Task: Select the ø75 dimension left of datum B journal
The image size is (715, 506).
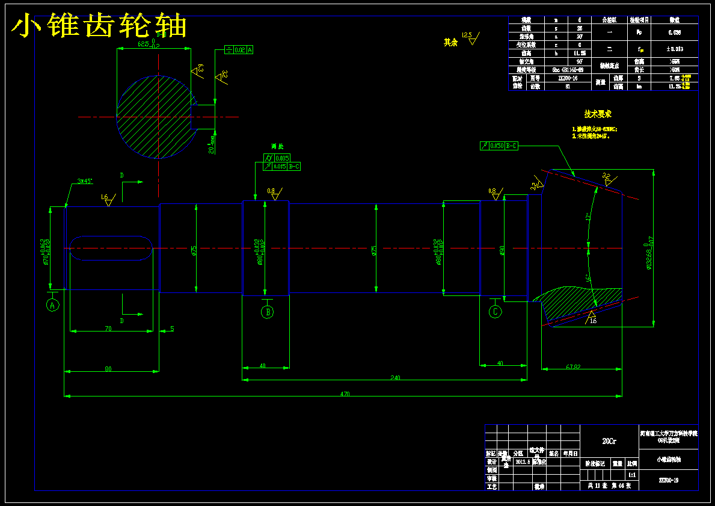Action: [194, 250]
